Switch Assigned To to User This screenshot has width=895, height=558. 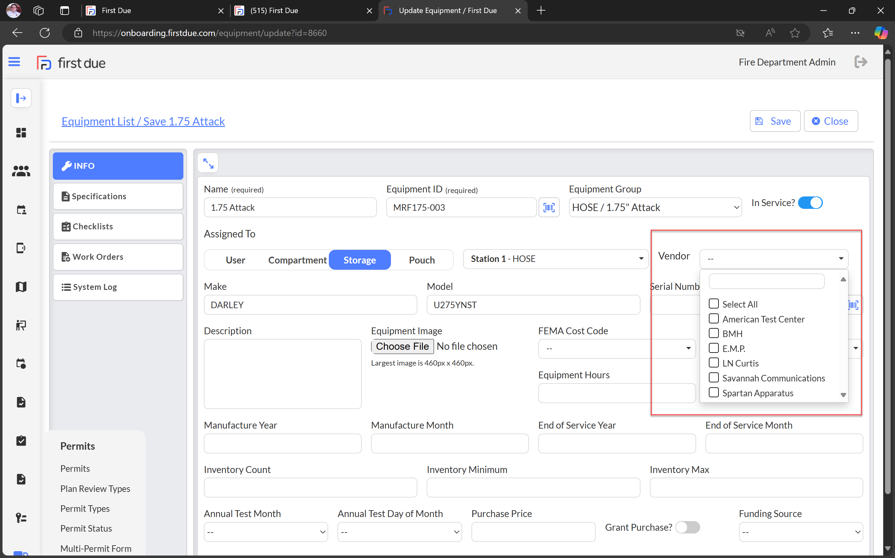(235, 260)
